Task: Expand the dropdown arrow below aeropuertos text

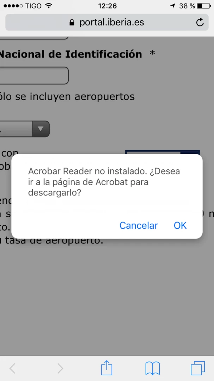Action: pos(41,129)
